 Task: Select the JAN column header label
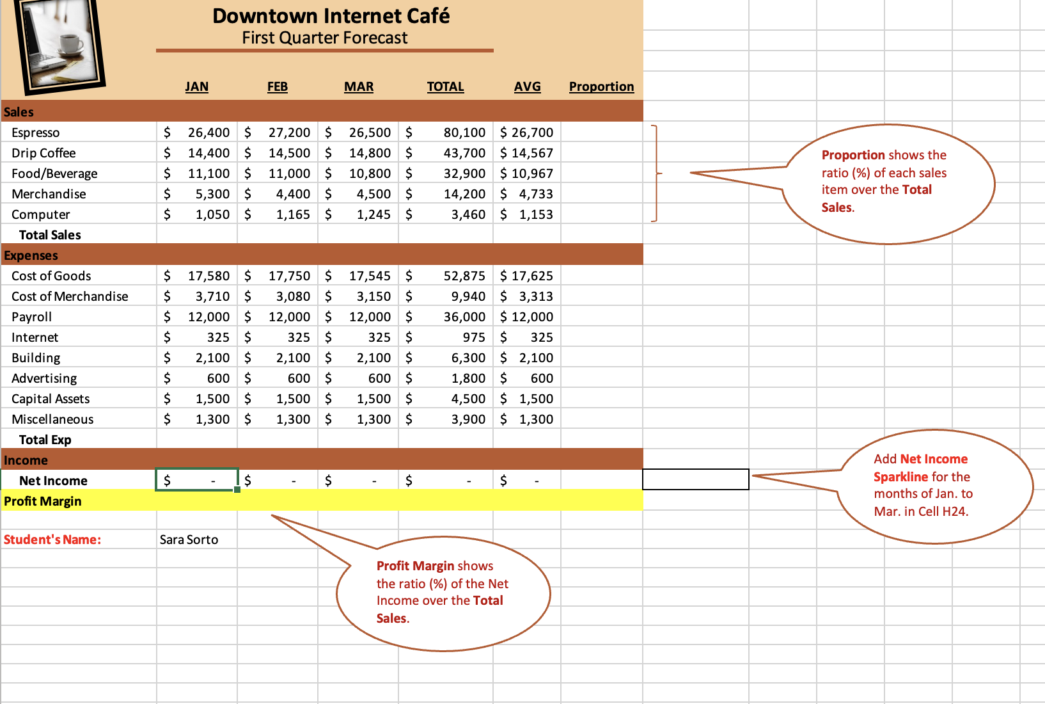tap(196, 86)
